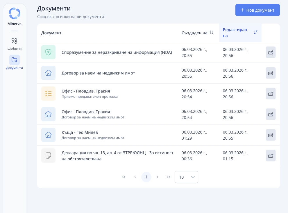
Task: Open the page size dropdown showing 10
Action: coord(186,177)
